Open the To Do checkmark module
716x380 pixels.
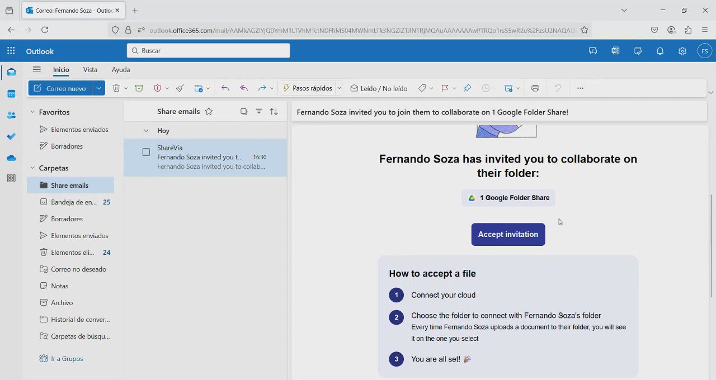11,136
